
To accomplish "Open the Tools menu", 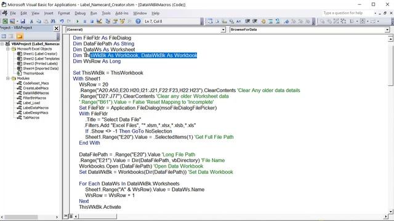I will click(x=106, y=13).
